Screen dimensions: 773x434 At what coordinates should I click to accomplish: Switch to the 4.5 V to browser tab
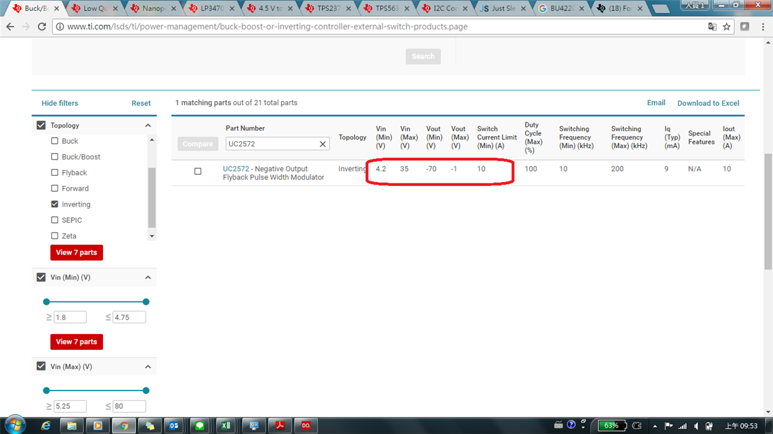[x=270, y=9]
